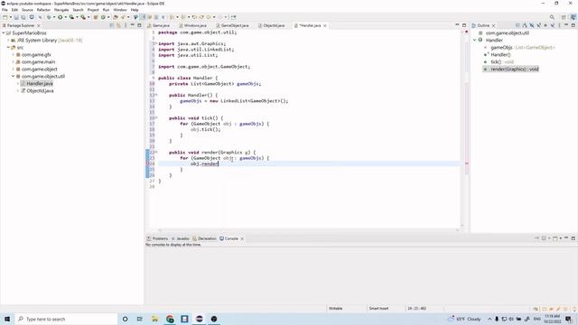
Task: Open the Debug dropdown arrow
Action: (54, 17)
